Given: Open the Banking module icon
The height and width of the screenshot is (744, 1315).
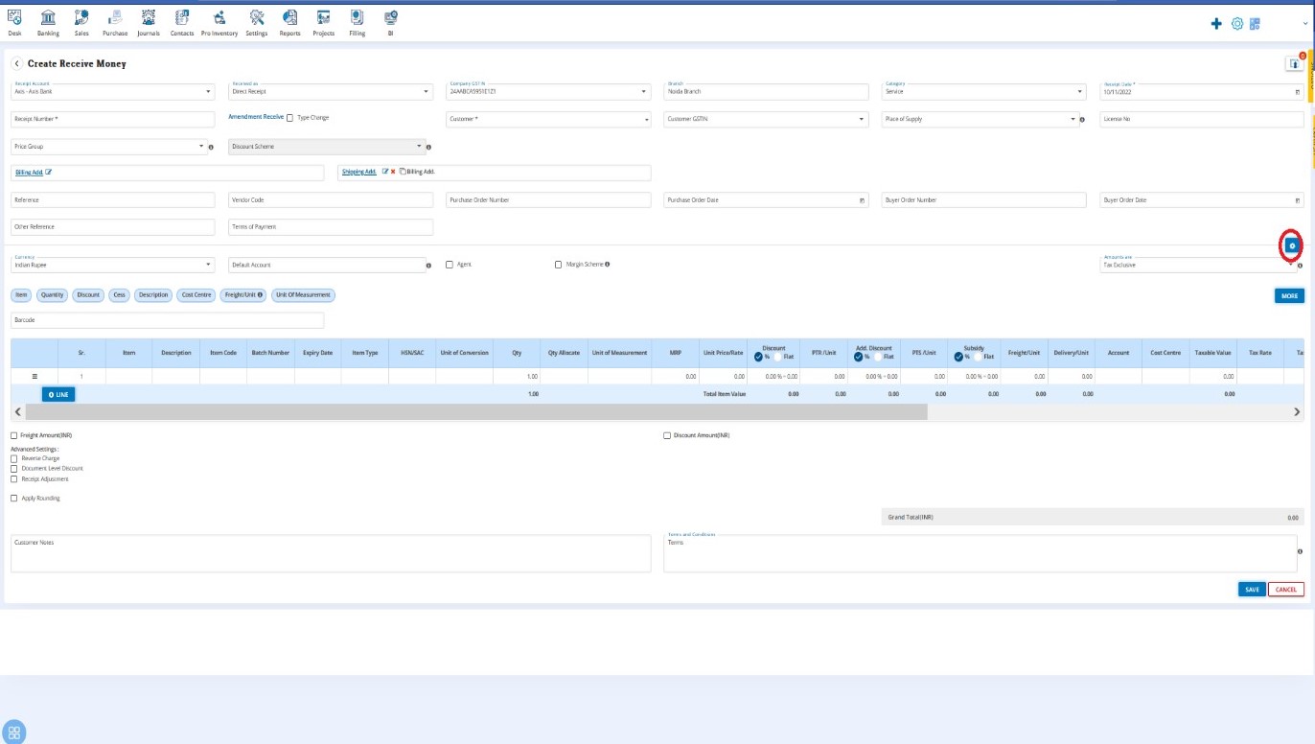Looking at the screenshot, I should tap(48, 16).
